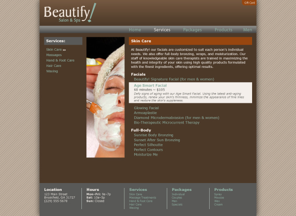The height and width of the screenshot is (216, 296).
Task: Click the facial mask photo
Action: pos(106,97)
